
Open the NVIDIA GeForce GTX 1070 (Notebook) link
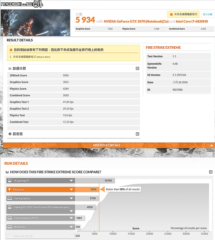point(136,21)
